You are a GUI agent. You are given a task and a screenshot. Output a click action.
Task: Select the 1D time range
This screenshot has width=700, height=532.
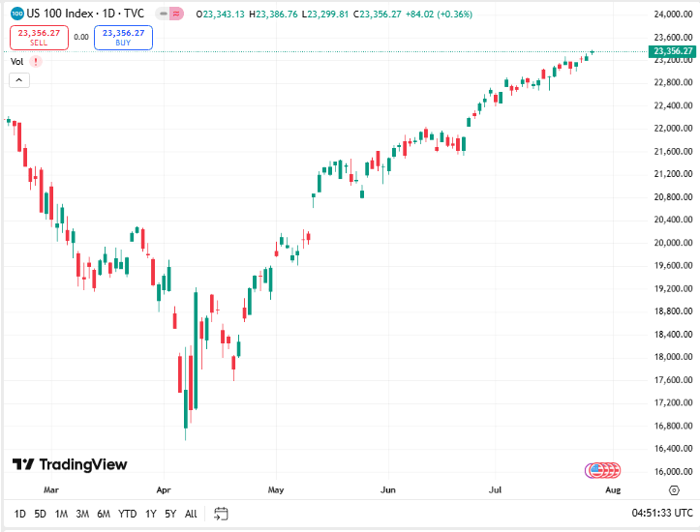[x=19, y=514]
